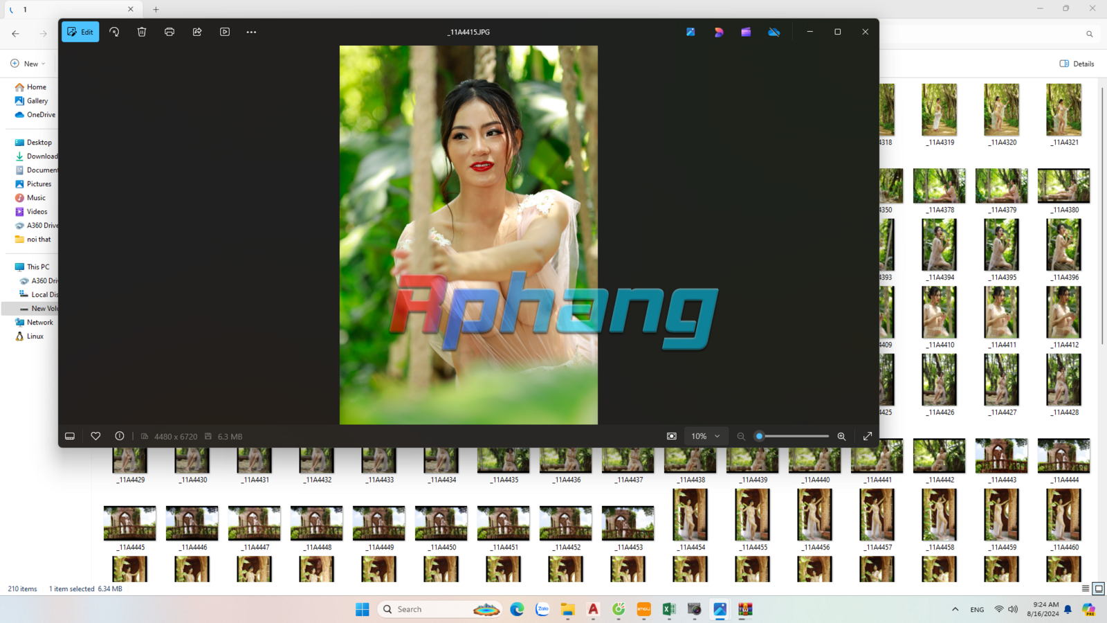Toggle favorite with the heart icon

tap(95, 436)
